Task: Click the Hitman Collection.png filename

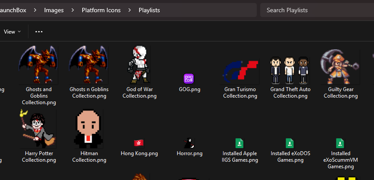Action: click(89, 157)
